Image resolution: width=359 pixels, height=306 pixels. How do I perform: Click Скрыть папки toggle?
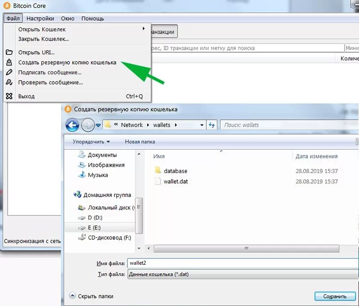pos(91,296)
